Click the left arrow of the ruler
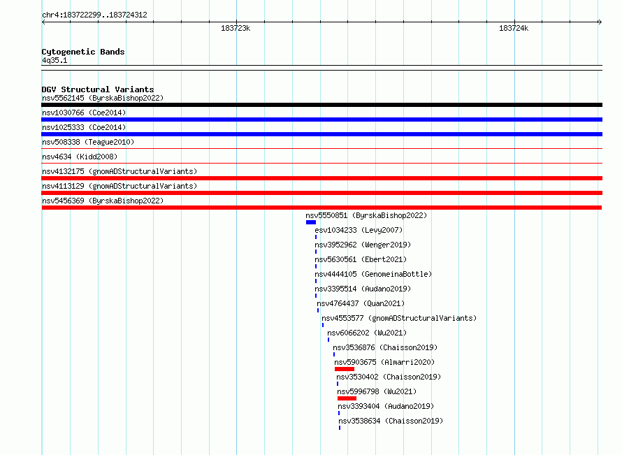 point(43,22)
